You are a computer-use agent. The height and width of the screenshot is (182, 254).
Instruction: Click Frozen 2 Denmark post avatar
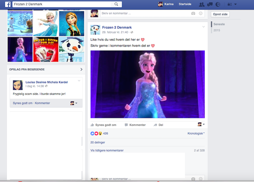pos(95,30)
